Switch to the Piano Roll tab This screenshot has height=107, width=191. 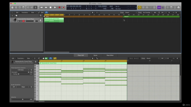click(x=81, y=55)
